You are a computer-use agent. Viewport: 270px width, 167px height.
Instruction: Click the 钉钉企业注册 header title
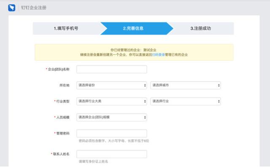[x=34, y=8]
